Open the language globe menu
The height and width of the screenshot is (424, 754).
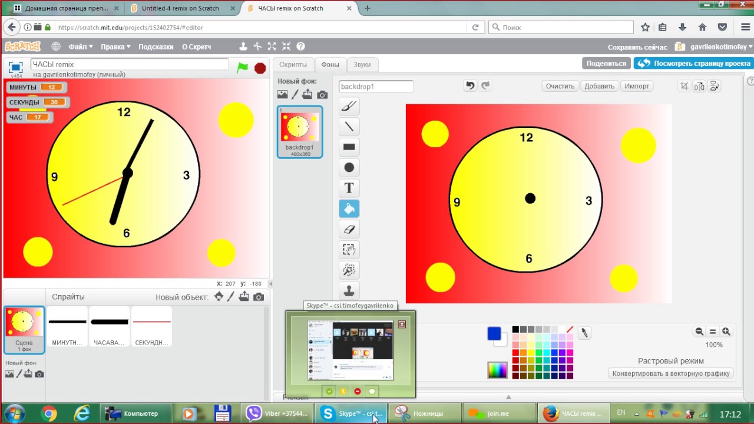[56, 47]
